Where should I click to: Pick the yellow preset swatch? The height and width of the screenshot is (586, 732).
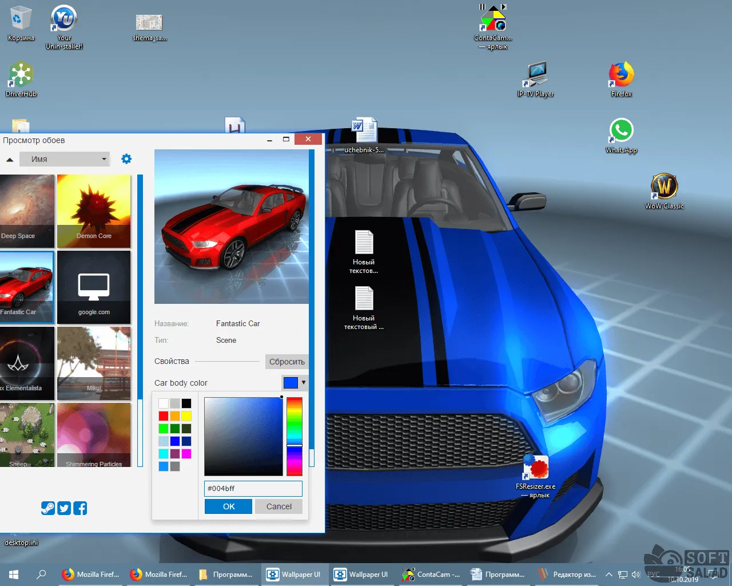[x=186, y=416]
